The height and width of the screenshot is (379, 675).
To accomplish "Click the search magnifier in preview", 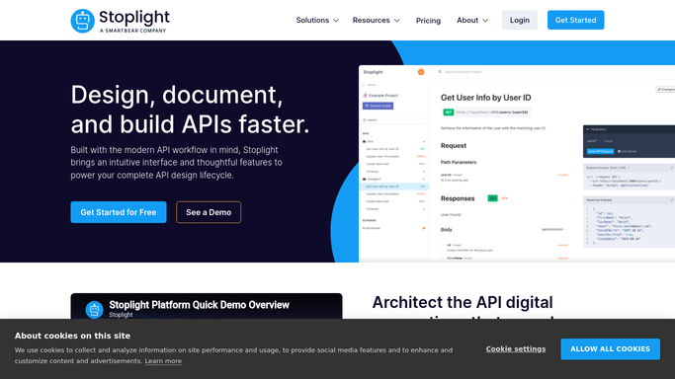I will tap(440, 72).
